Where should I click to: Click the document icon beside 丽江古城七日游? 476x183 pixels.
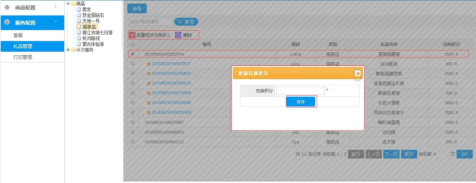[x=79, y=32]
